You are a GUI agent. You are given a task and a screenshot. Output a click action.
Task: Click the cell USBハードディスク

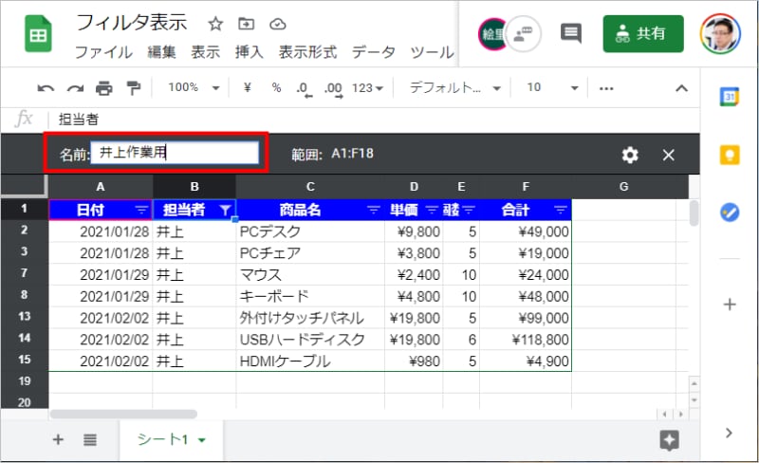pos(310,340)
